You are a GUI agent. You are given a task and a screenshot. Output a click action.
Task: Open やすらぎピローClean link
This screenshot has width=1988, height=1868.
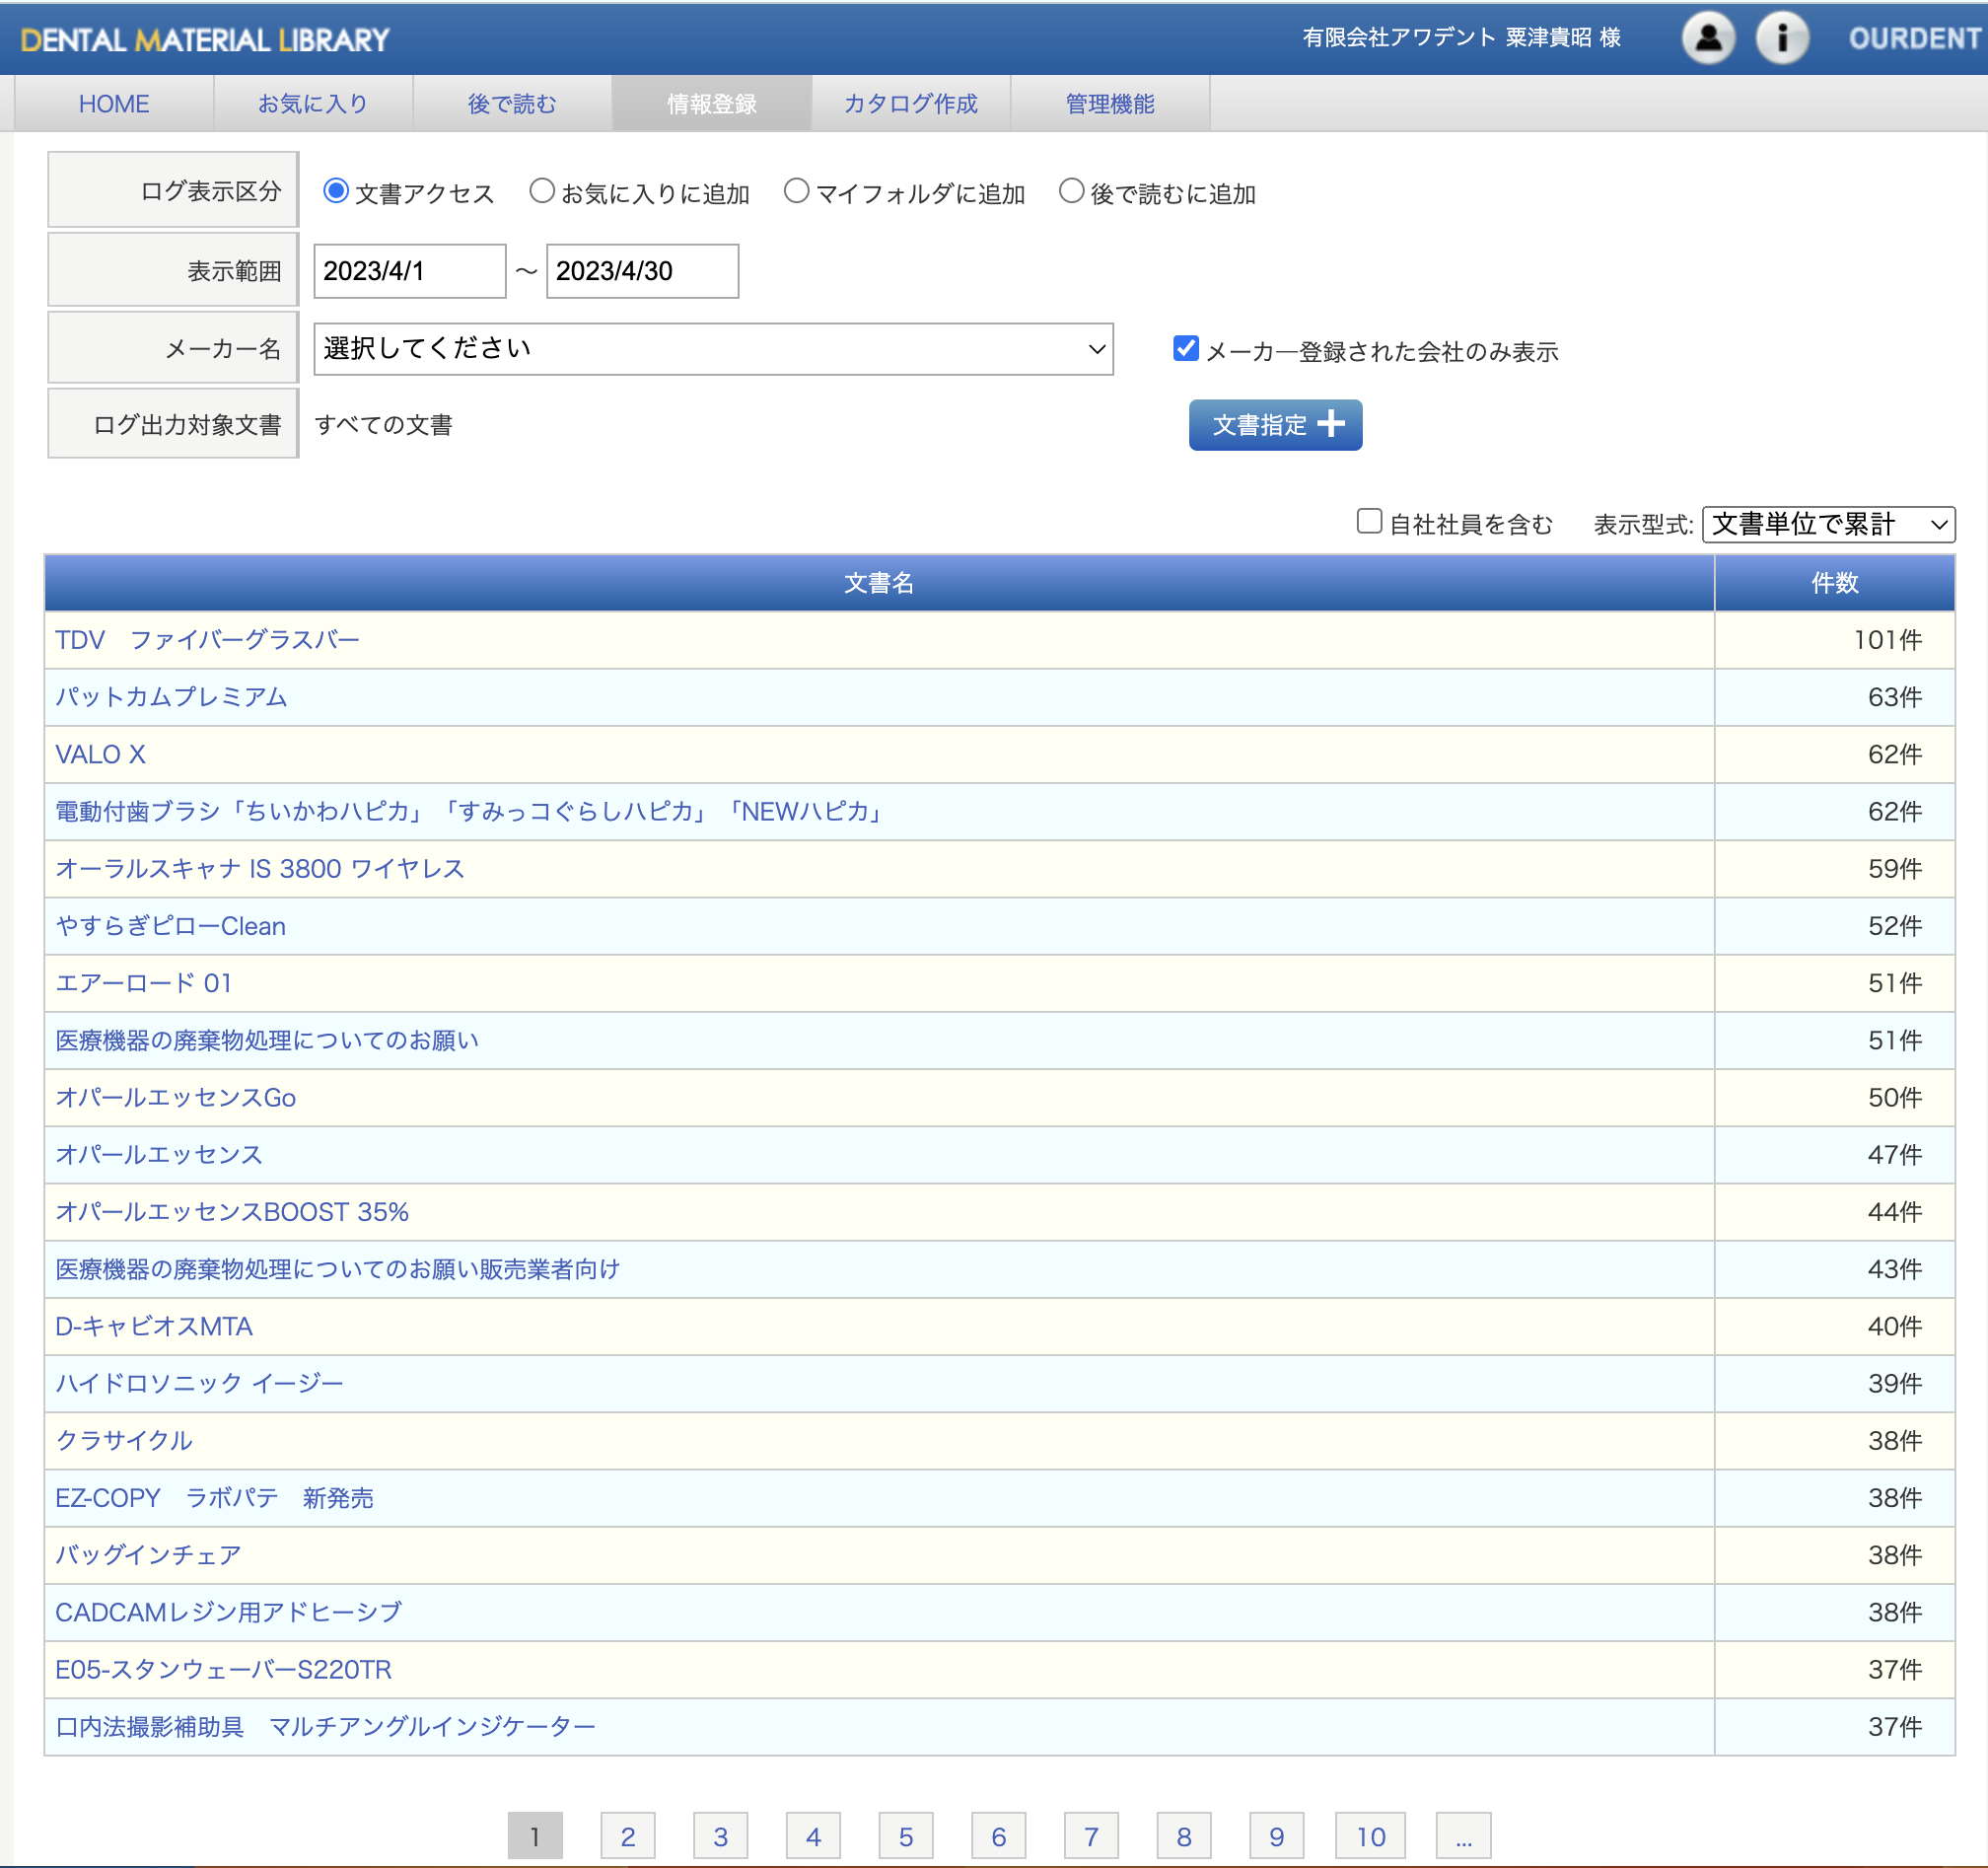[x=170, y=926]
